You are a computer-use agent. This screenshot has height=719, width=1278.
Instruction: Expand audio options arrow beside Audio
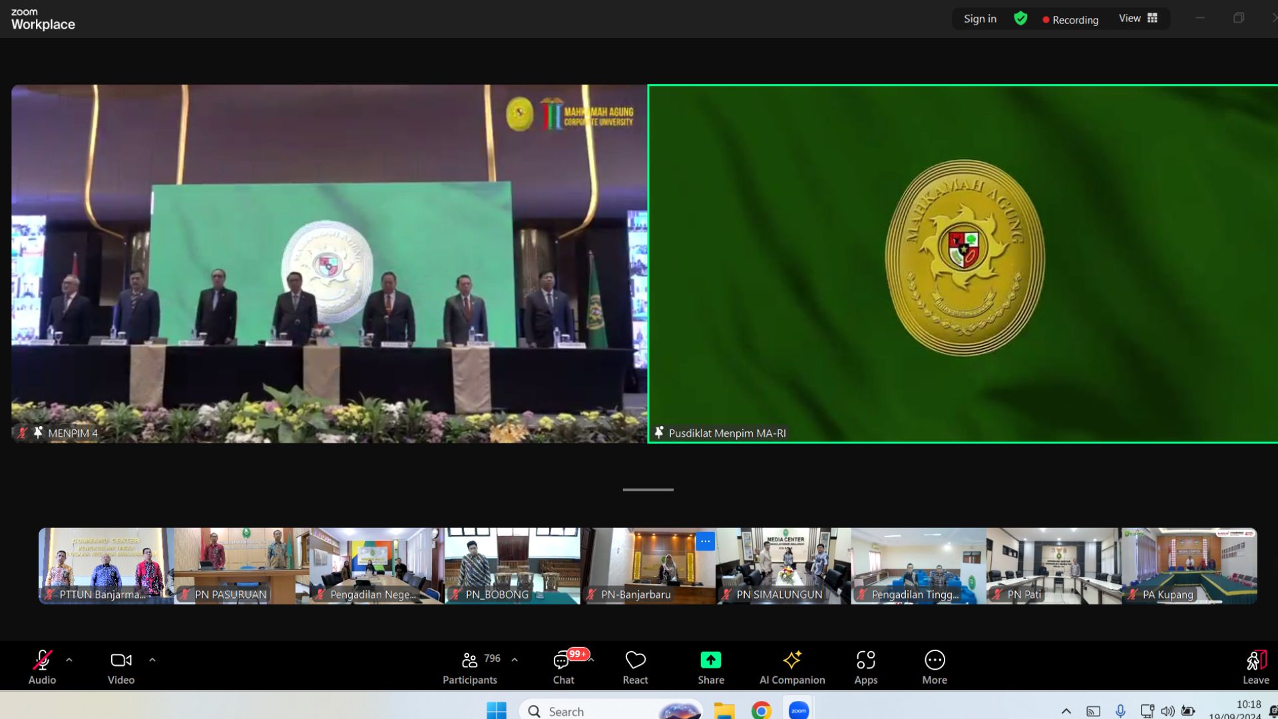69,660
